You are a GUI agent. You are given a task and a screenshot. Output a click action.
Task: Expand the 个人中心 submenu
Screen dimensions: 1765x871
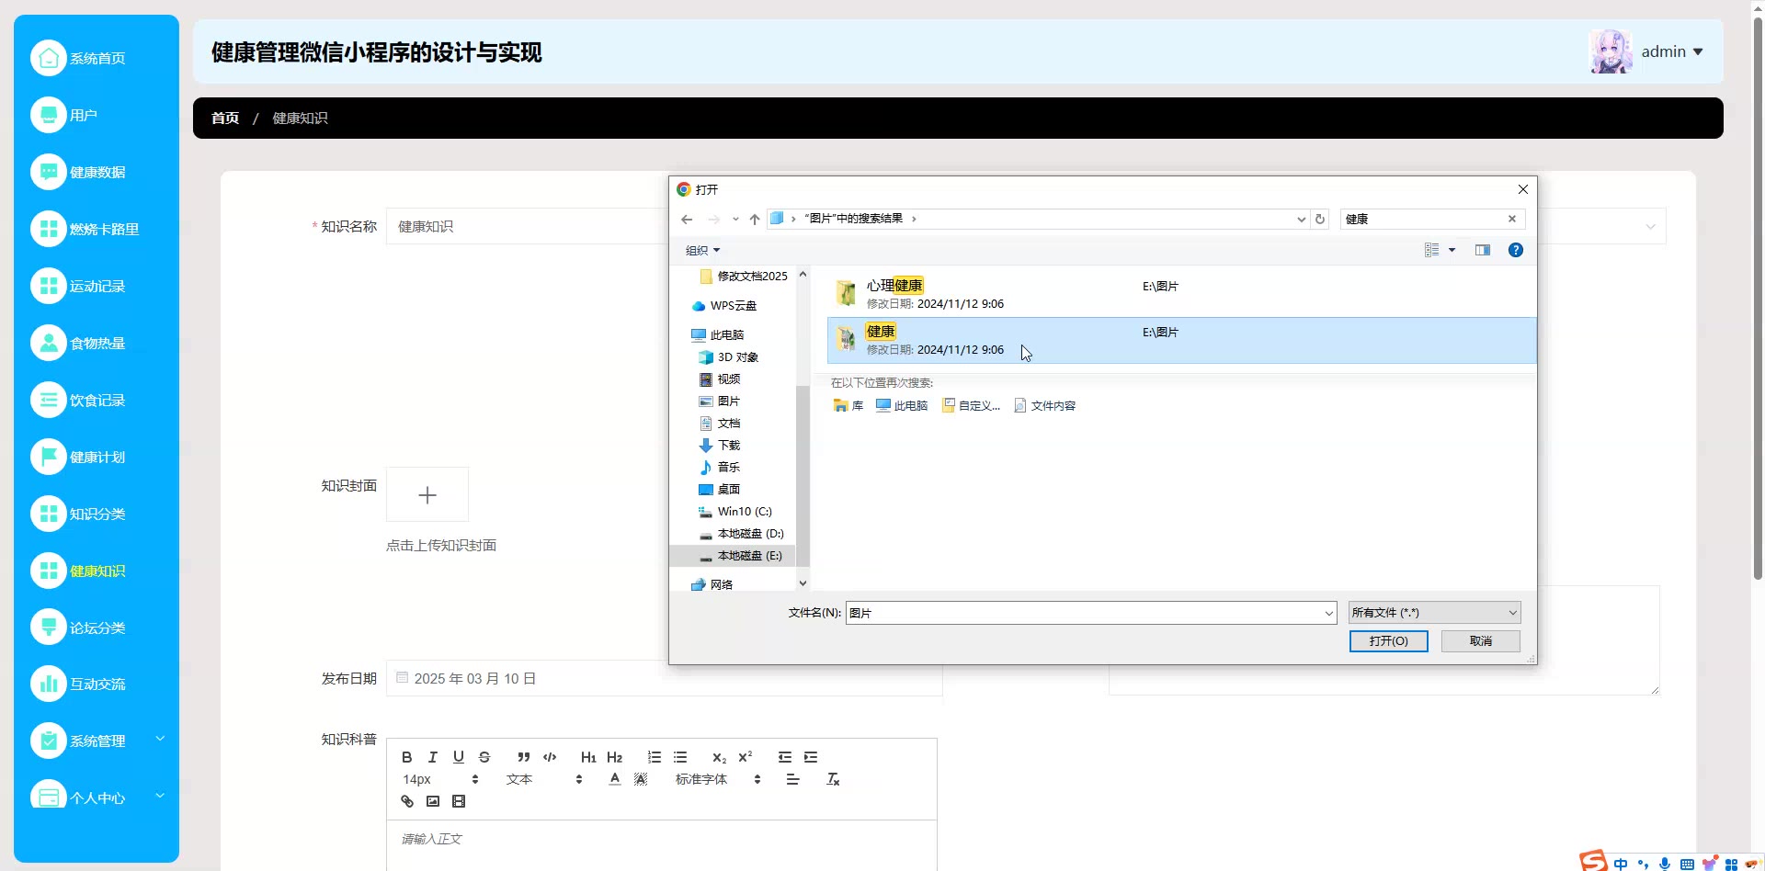click(x=97, y=797)
